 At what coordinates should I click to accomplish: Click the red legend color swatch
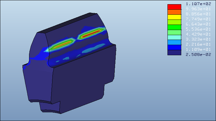(174, 7)
